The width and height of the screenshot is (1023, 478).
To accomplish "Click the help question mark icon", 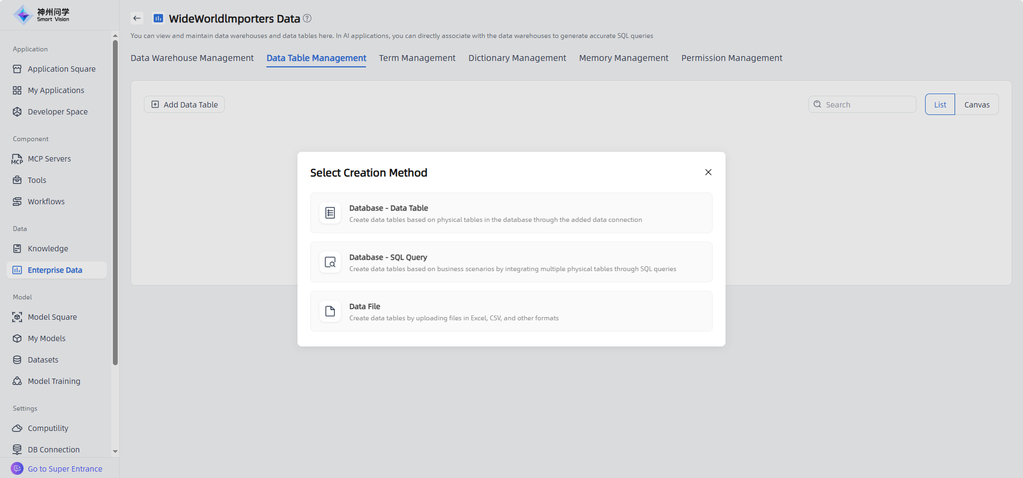I will point(307,18).
